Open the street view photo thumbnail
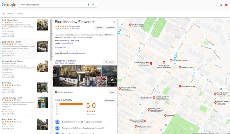Viewport: 230px width, 134px height. 109,71
